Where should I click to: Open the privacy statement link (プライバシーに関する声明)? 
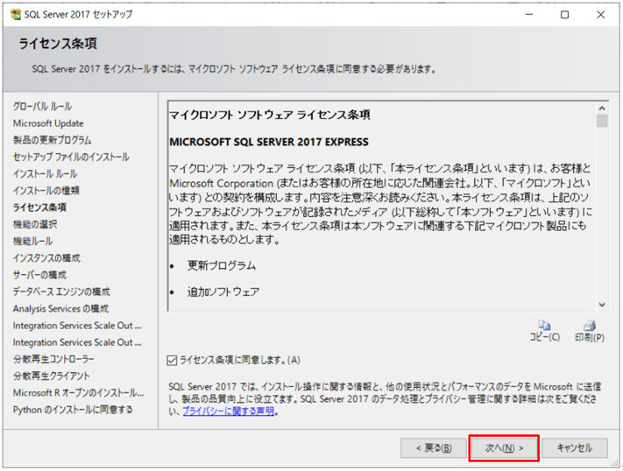click(229, 411)
